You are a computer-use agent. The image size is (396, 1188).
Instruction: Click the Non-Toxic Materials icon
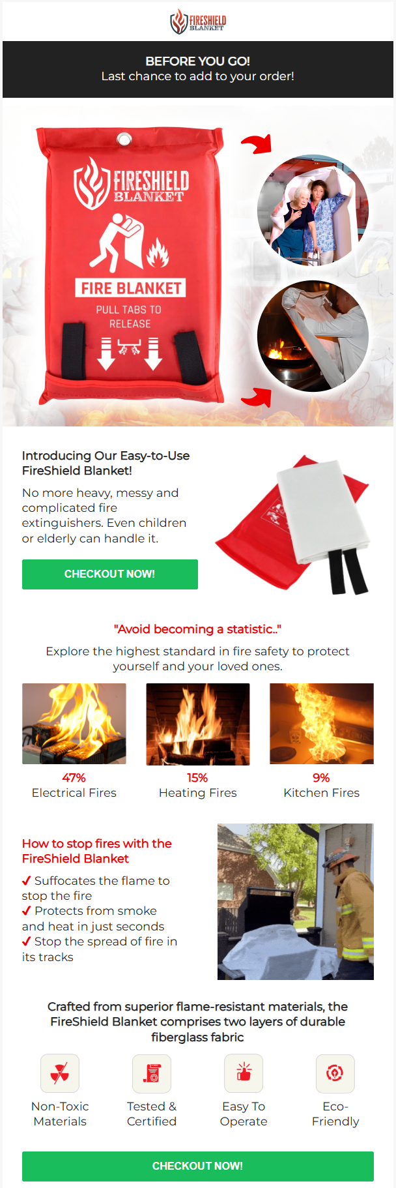point(60,1073)
